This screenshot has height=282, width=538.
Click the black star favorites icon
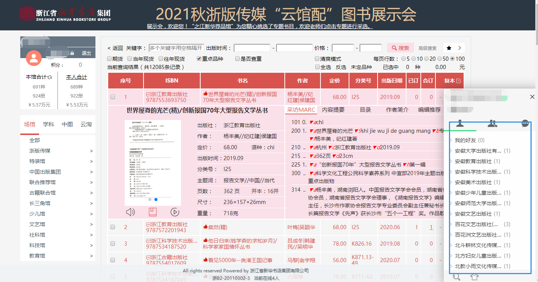449,48
